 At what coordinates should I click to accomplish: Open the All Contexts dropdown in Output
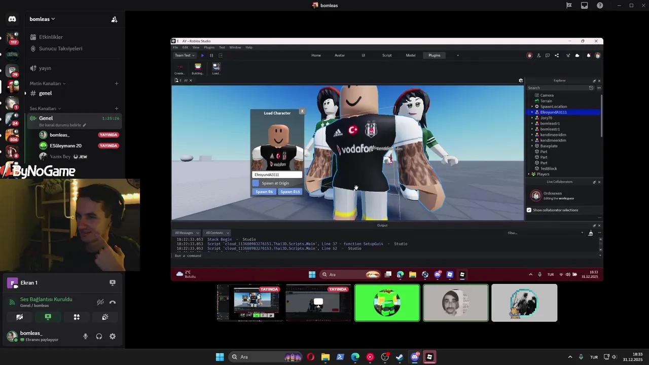pyautogui.click(x=217, y=233)
